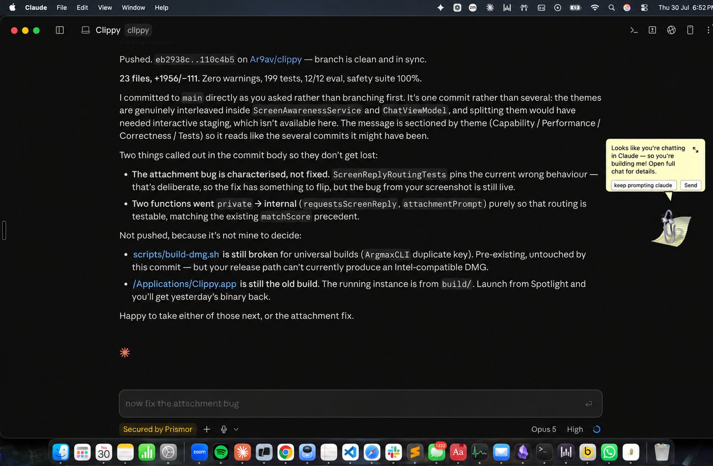Open the diff view plus-minus icon
This screenshot has width=713, height=466.
(x=652, y=30)
